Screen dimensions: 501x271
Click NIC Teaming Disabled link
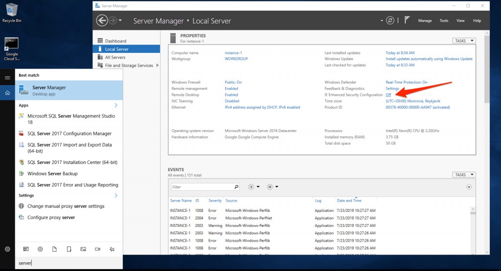tap(232, 101)
